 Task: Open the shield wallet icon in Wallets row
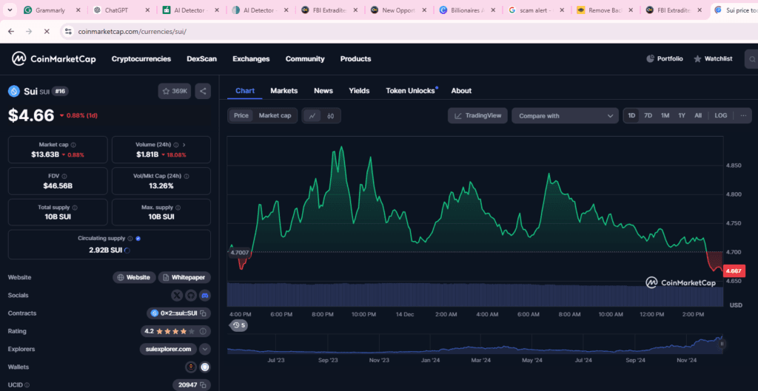coord(205,367)
